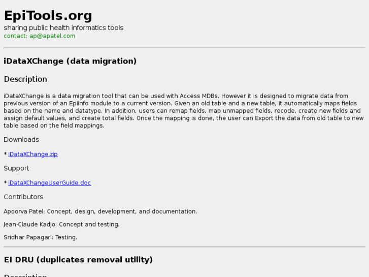Click the 'Downloads' section label
369x277 pixels.
tap(21, 140)
